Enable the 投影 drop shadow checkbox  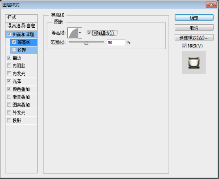tap(9, 120)
